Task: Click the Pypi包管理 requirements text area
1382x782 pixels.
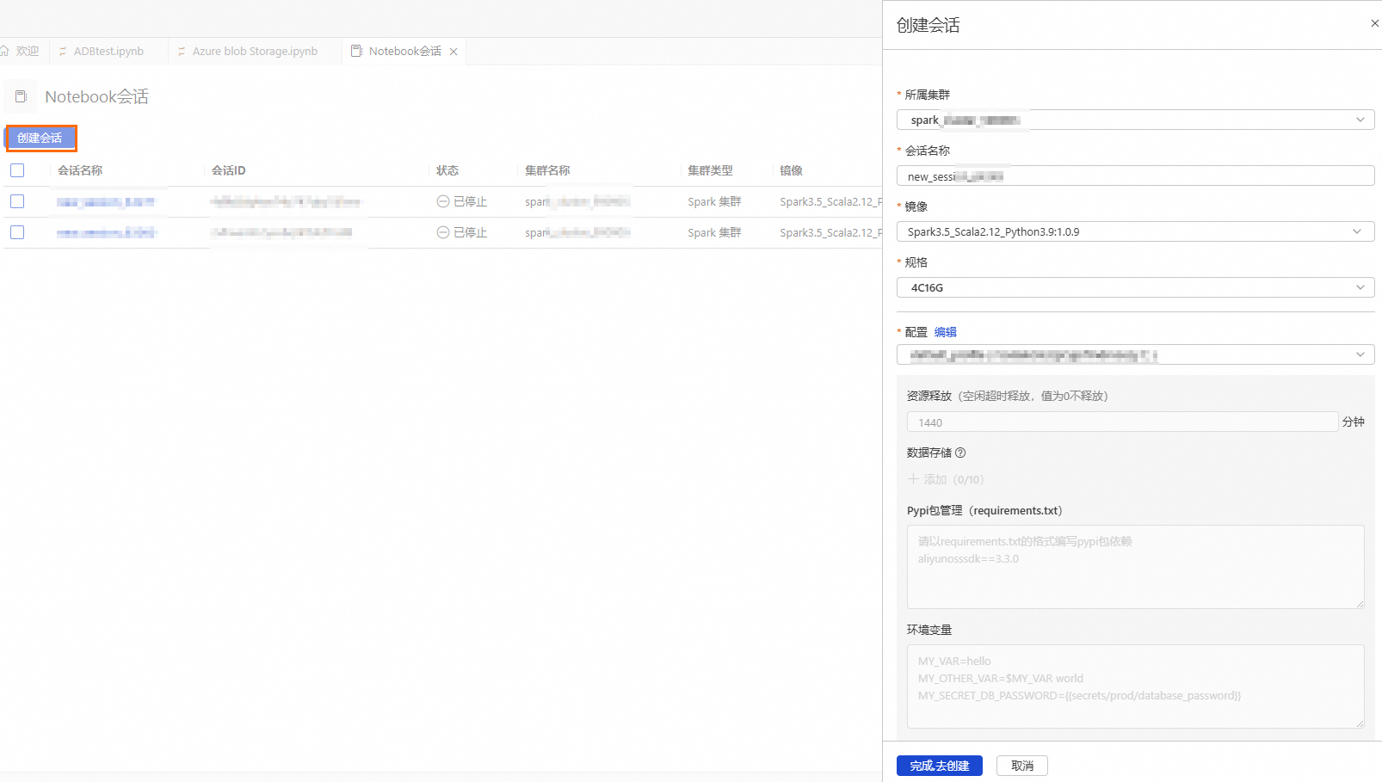Action: 1135,567
